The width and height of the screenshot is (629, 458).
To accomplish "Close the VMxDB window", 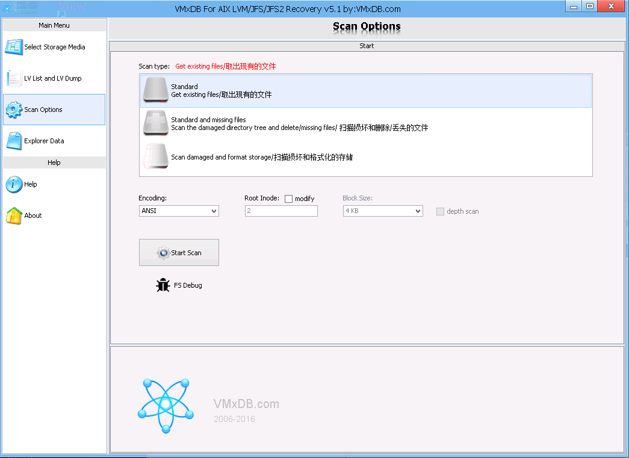I will (x=612, y=6).
